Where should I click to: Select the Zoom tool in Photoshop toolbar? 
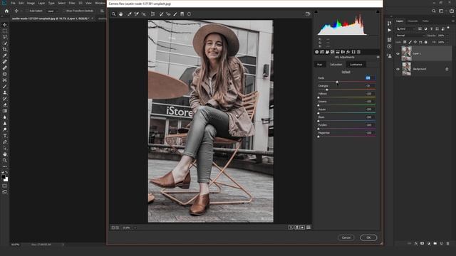(5, 160)
